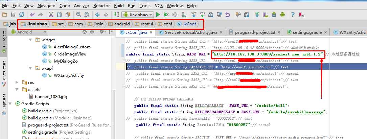Screen dimensions: 367x139
Task: Open the File menu
Action: [5, 6]
